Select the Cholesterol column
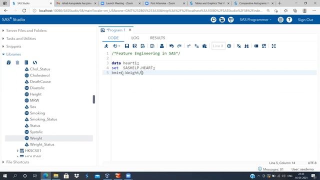Image resolution: width=320 pixels, height=180 pixels. point(39,75)
